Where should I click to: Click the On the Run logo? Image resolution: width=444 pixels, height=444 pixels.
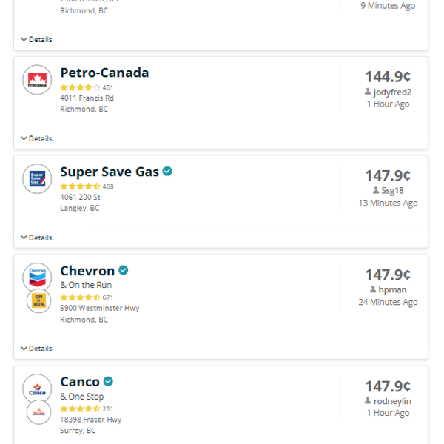tap(38, 300)
